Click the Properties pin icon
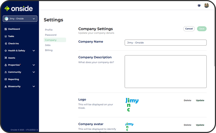The image size is (216, 133). [x=5, y=65]
